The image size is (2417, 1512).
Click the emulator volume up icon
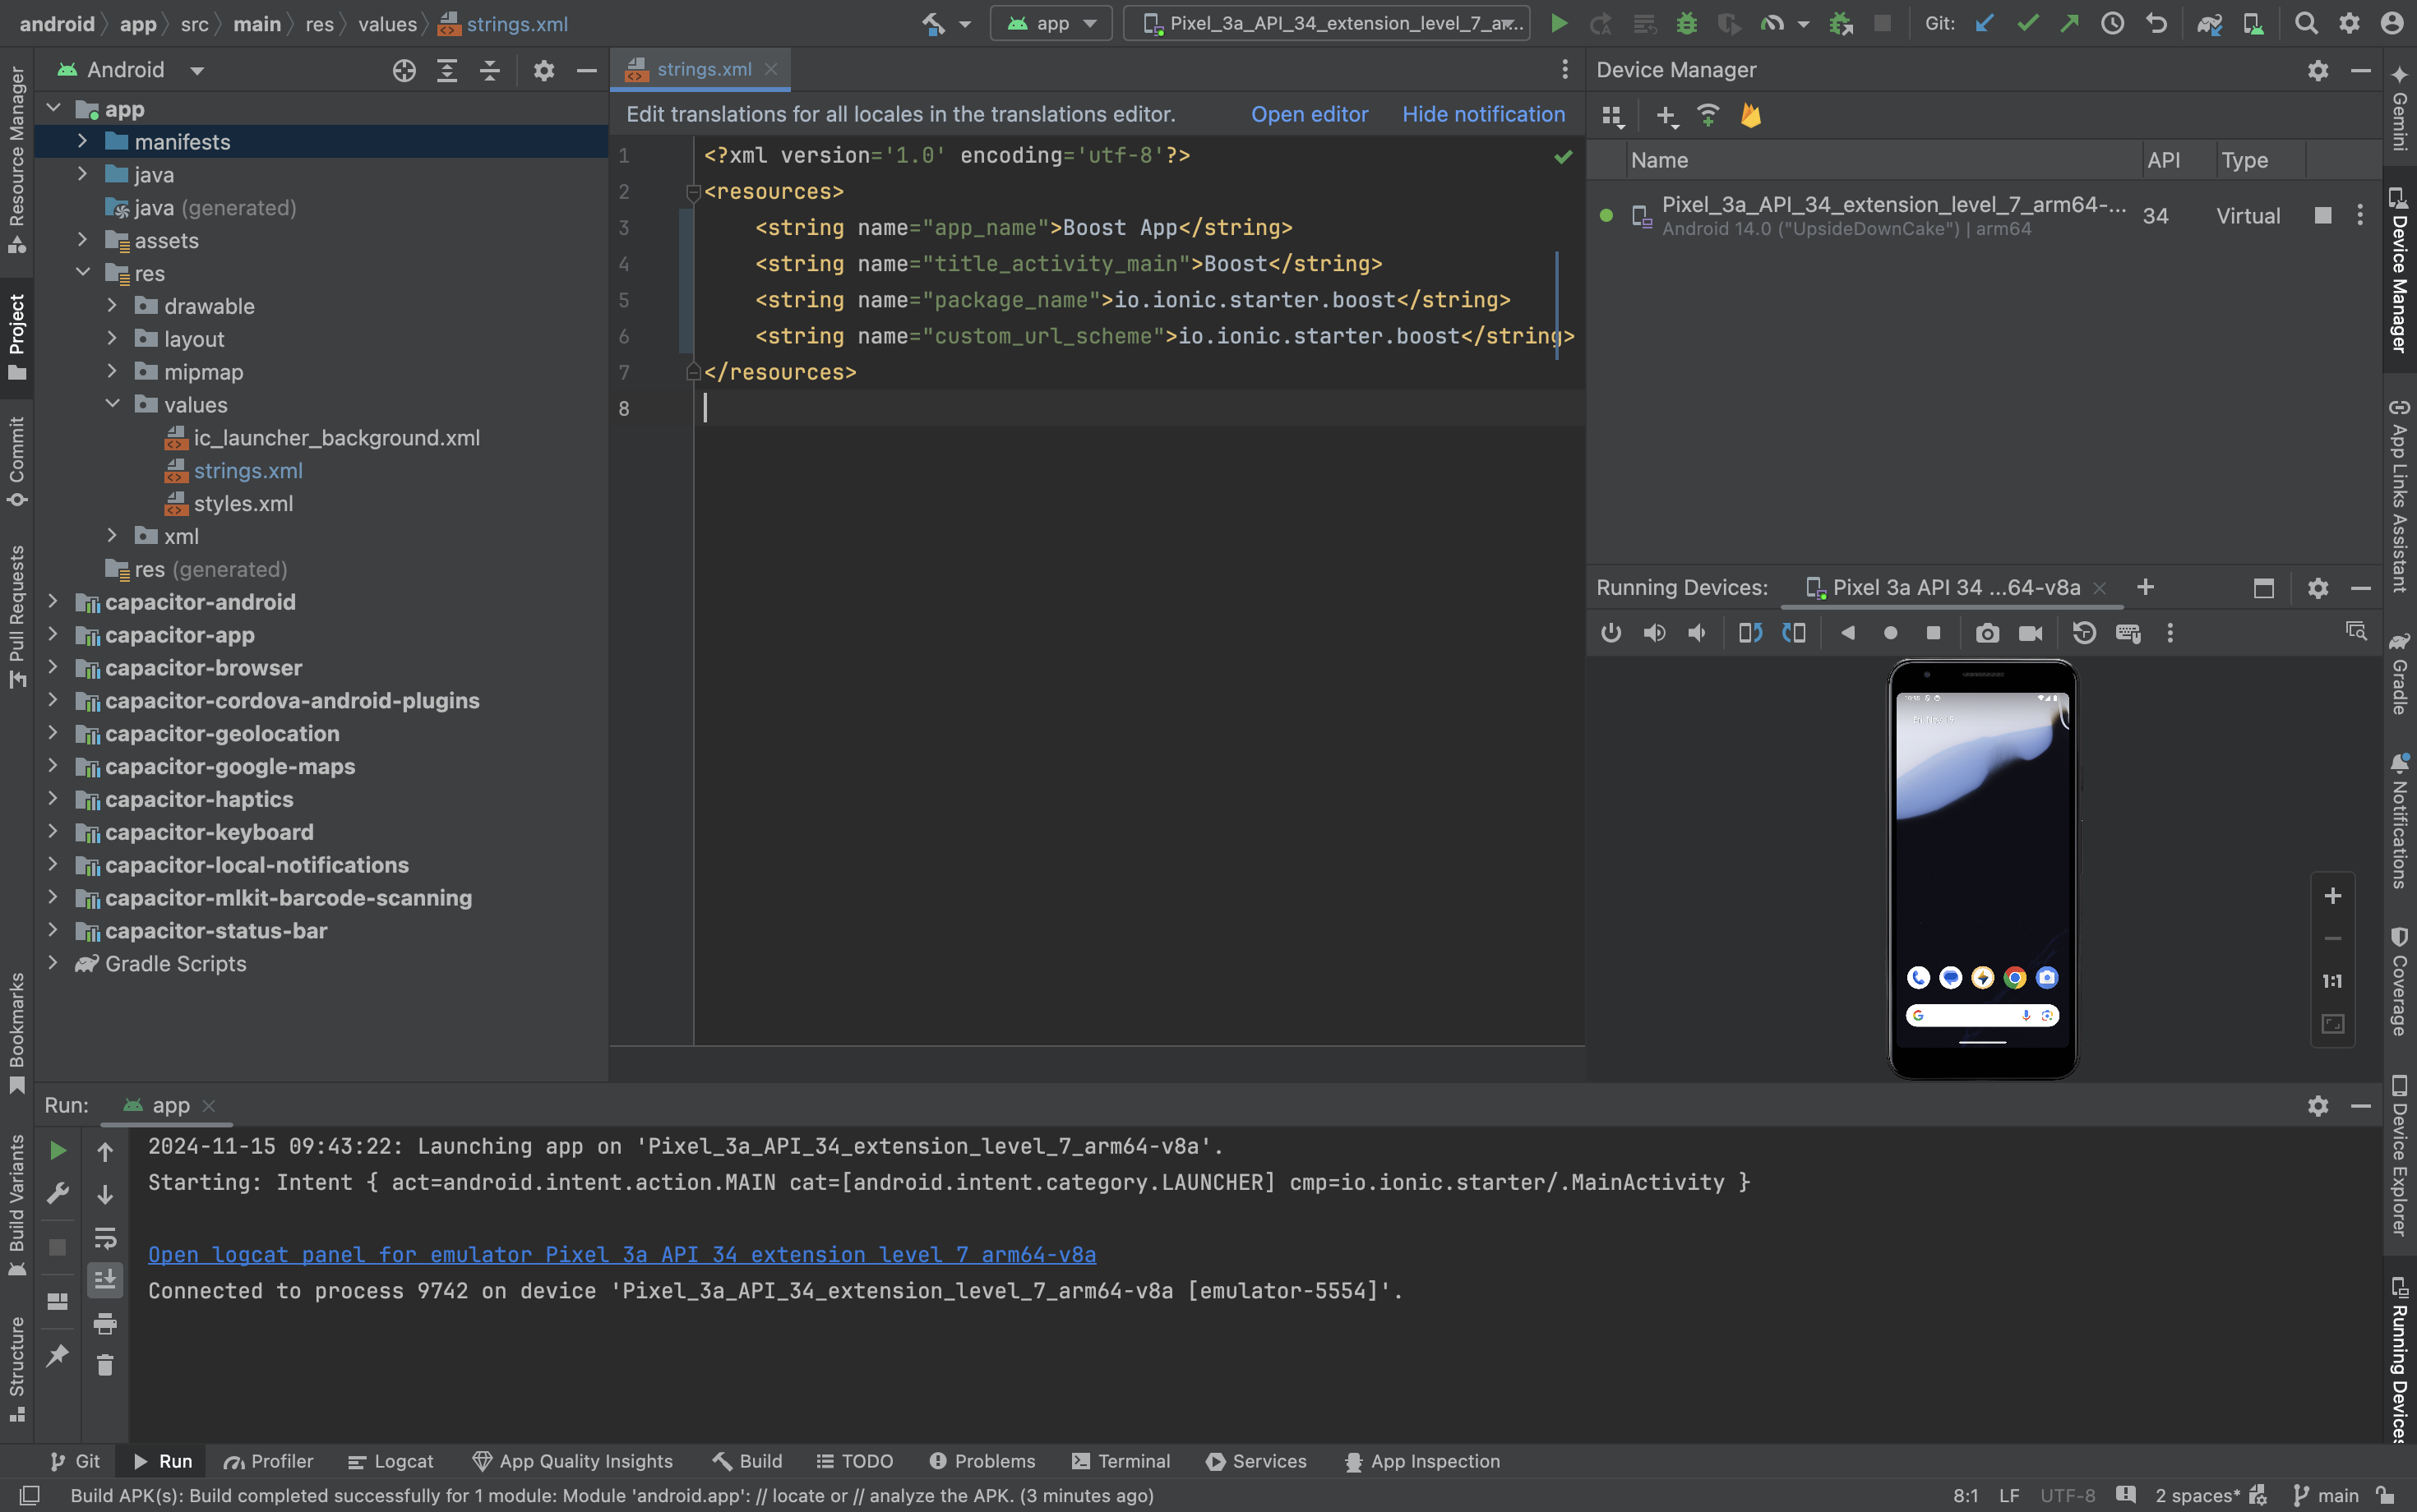point(1654,633)
